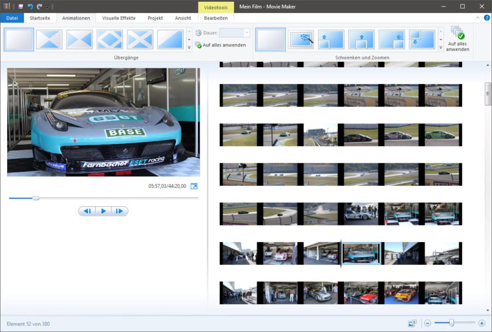The image size is (492, 332).
Task: Click the preview seek bar slider
Action: click(36, 198)
